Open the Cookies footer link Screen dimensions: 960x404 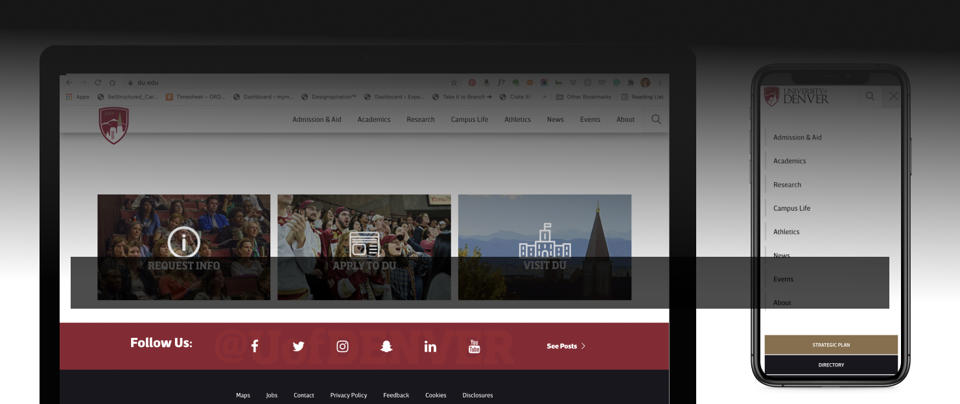pos(436,395)
